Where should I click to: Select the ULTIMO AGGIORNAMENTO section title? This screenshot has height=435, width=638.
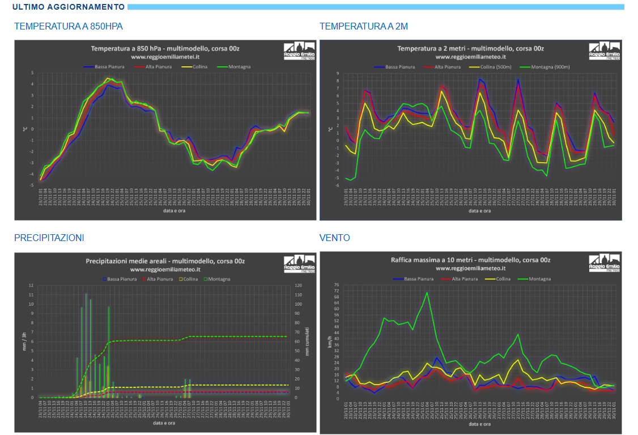pyautogui.click(x=69, y=7)
